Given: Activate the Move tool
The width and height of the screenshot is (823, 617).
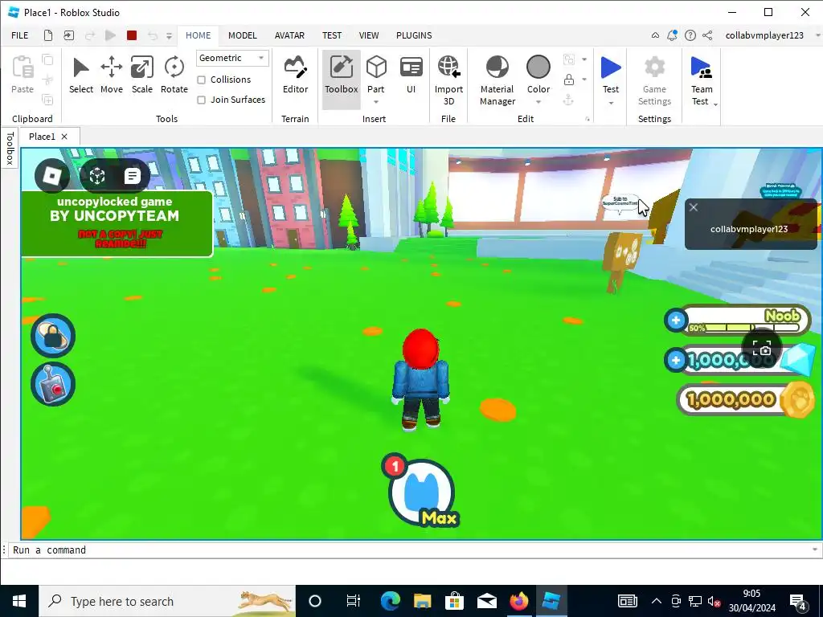Looking at the screenshot, I should (111, 75).
